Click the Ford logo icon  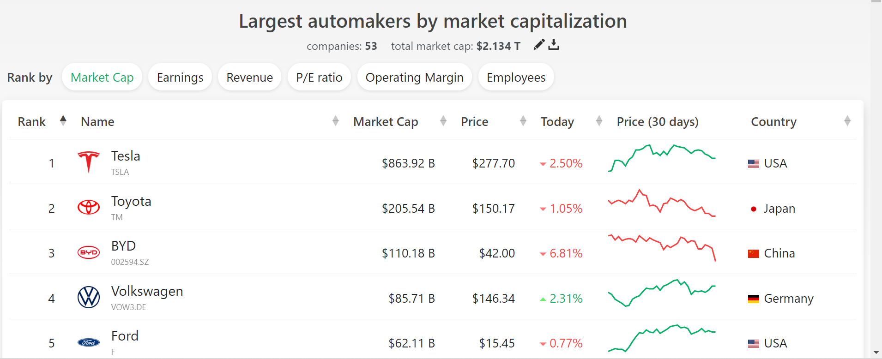(x=89, y=342)
